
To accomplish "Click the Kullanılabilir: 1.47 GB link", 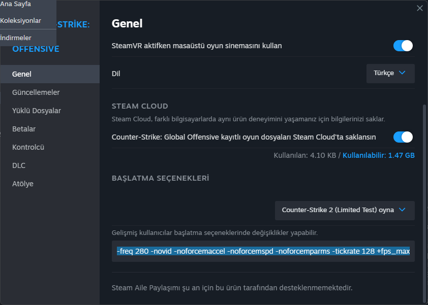I will (379, 155).
